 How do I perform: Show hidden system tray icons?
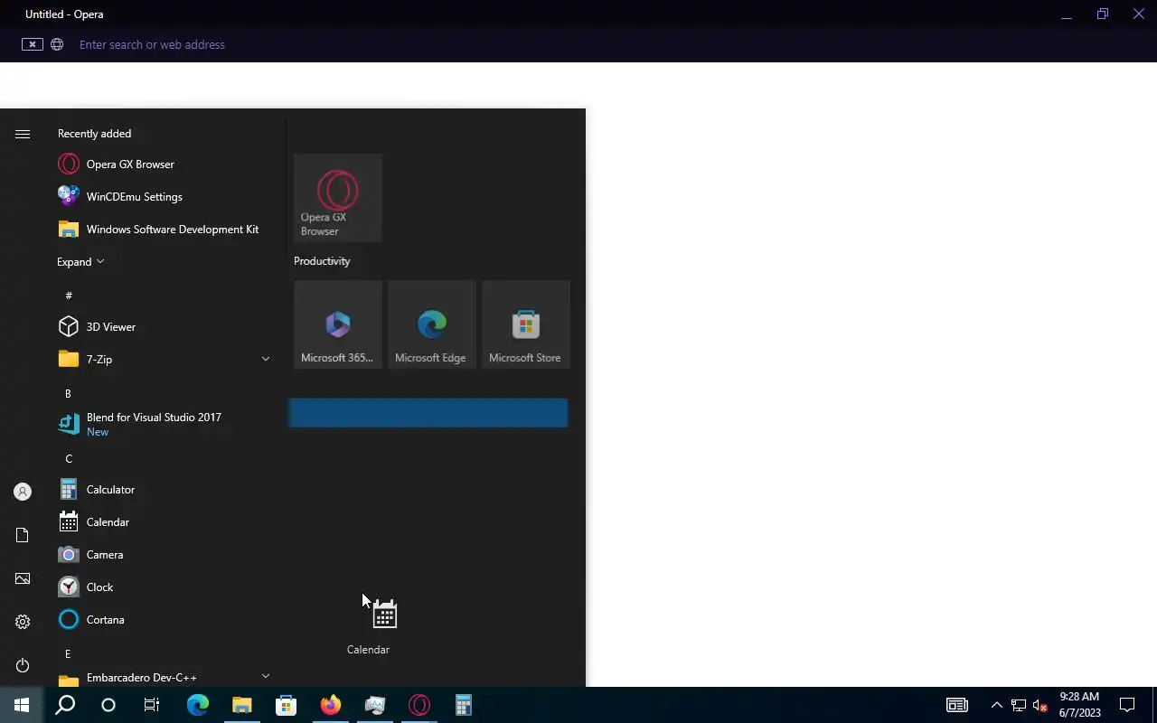pos(996,706)
